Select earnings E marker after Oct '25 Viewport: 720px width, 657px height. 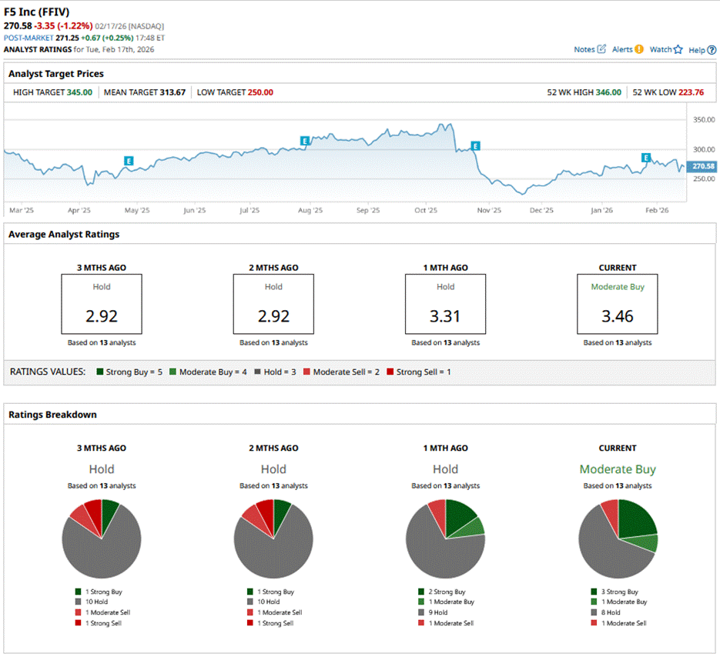pyautogui.click(x=475, y=146)
